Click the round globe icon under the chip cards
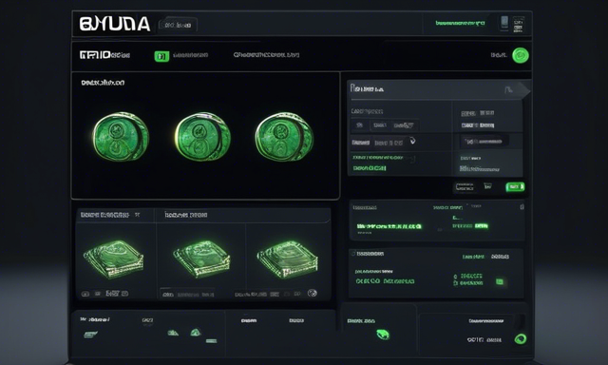Image resolution: width=608 pixels, height=365 pixels. tap(313, 293)
